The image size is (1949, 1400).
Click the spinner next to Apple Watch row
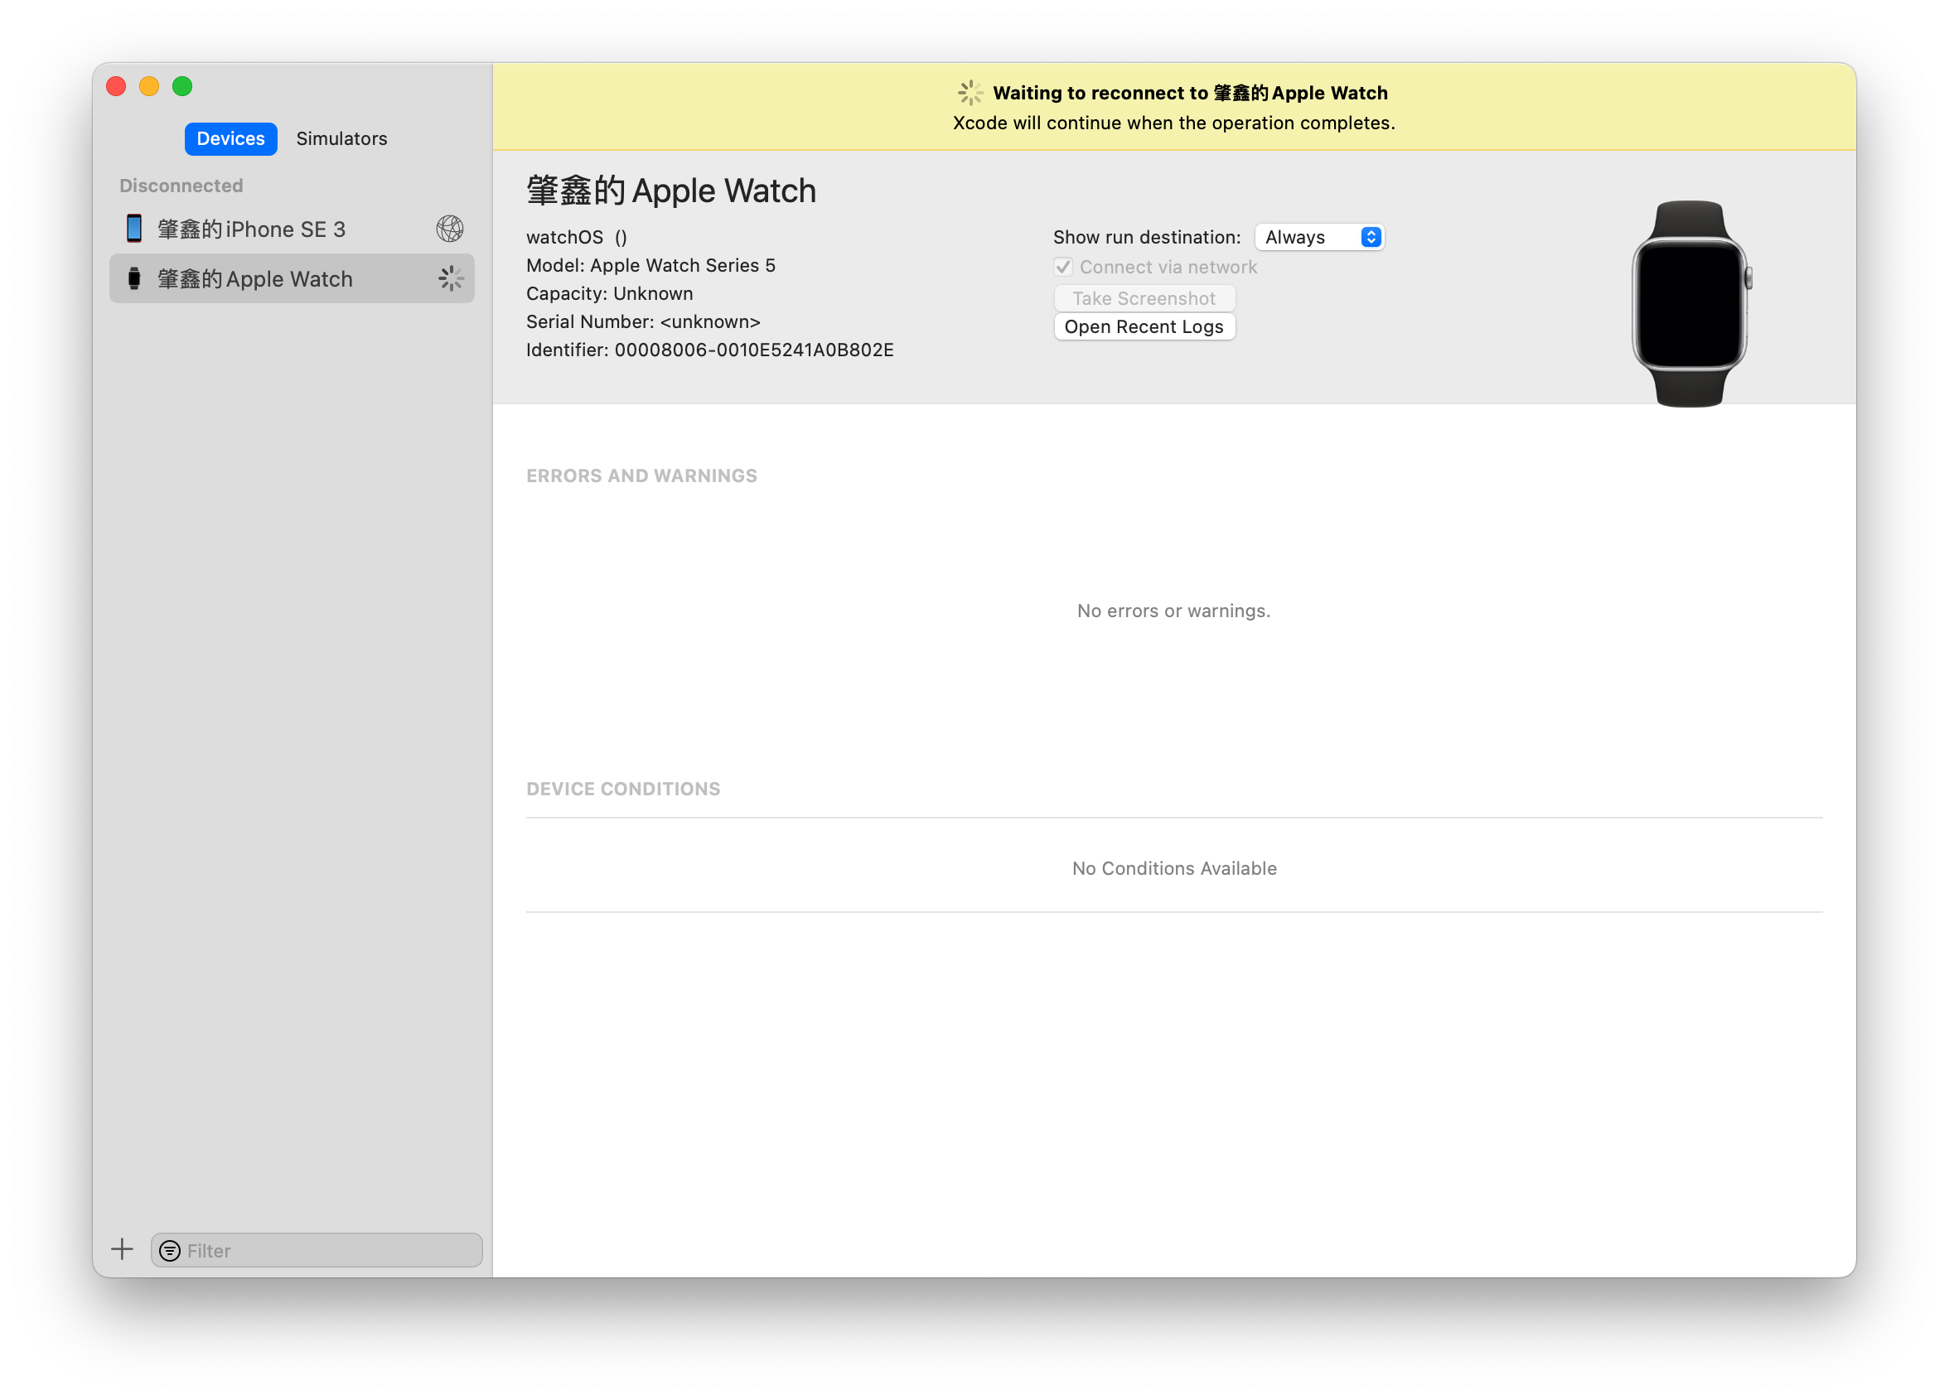pyautogui.click(x=450, y=278)
